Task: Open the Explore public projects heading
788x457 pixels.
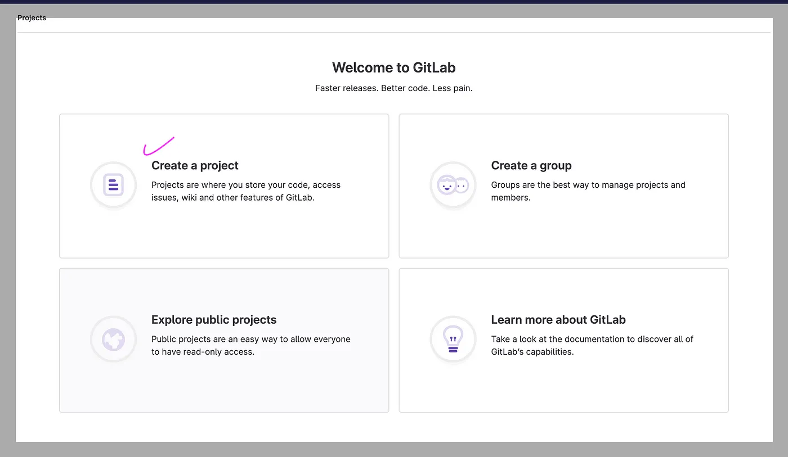Action: pyautogui.click(x=214, y=320)
